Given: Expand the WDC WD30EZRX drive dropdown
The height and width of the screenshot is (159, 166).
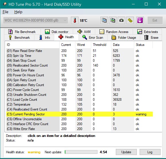Looking at the screenshot, I should (x=36, y=20).
